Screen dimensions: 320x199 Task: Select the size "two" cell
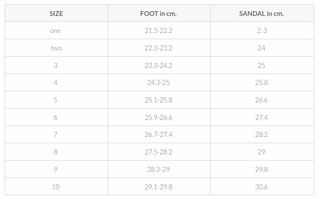[56, 48]
